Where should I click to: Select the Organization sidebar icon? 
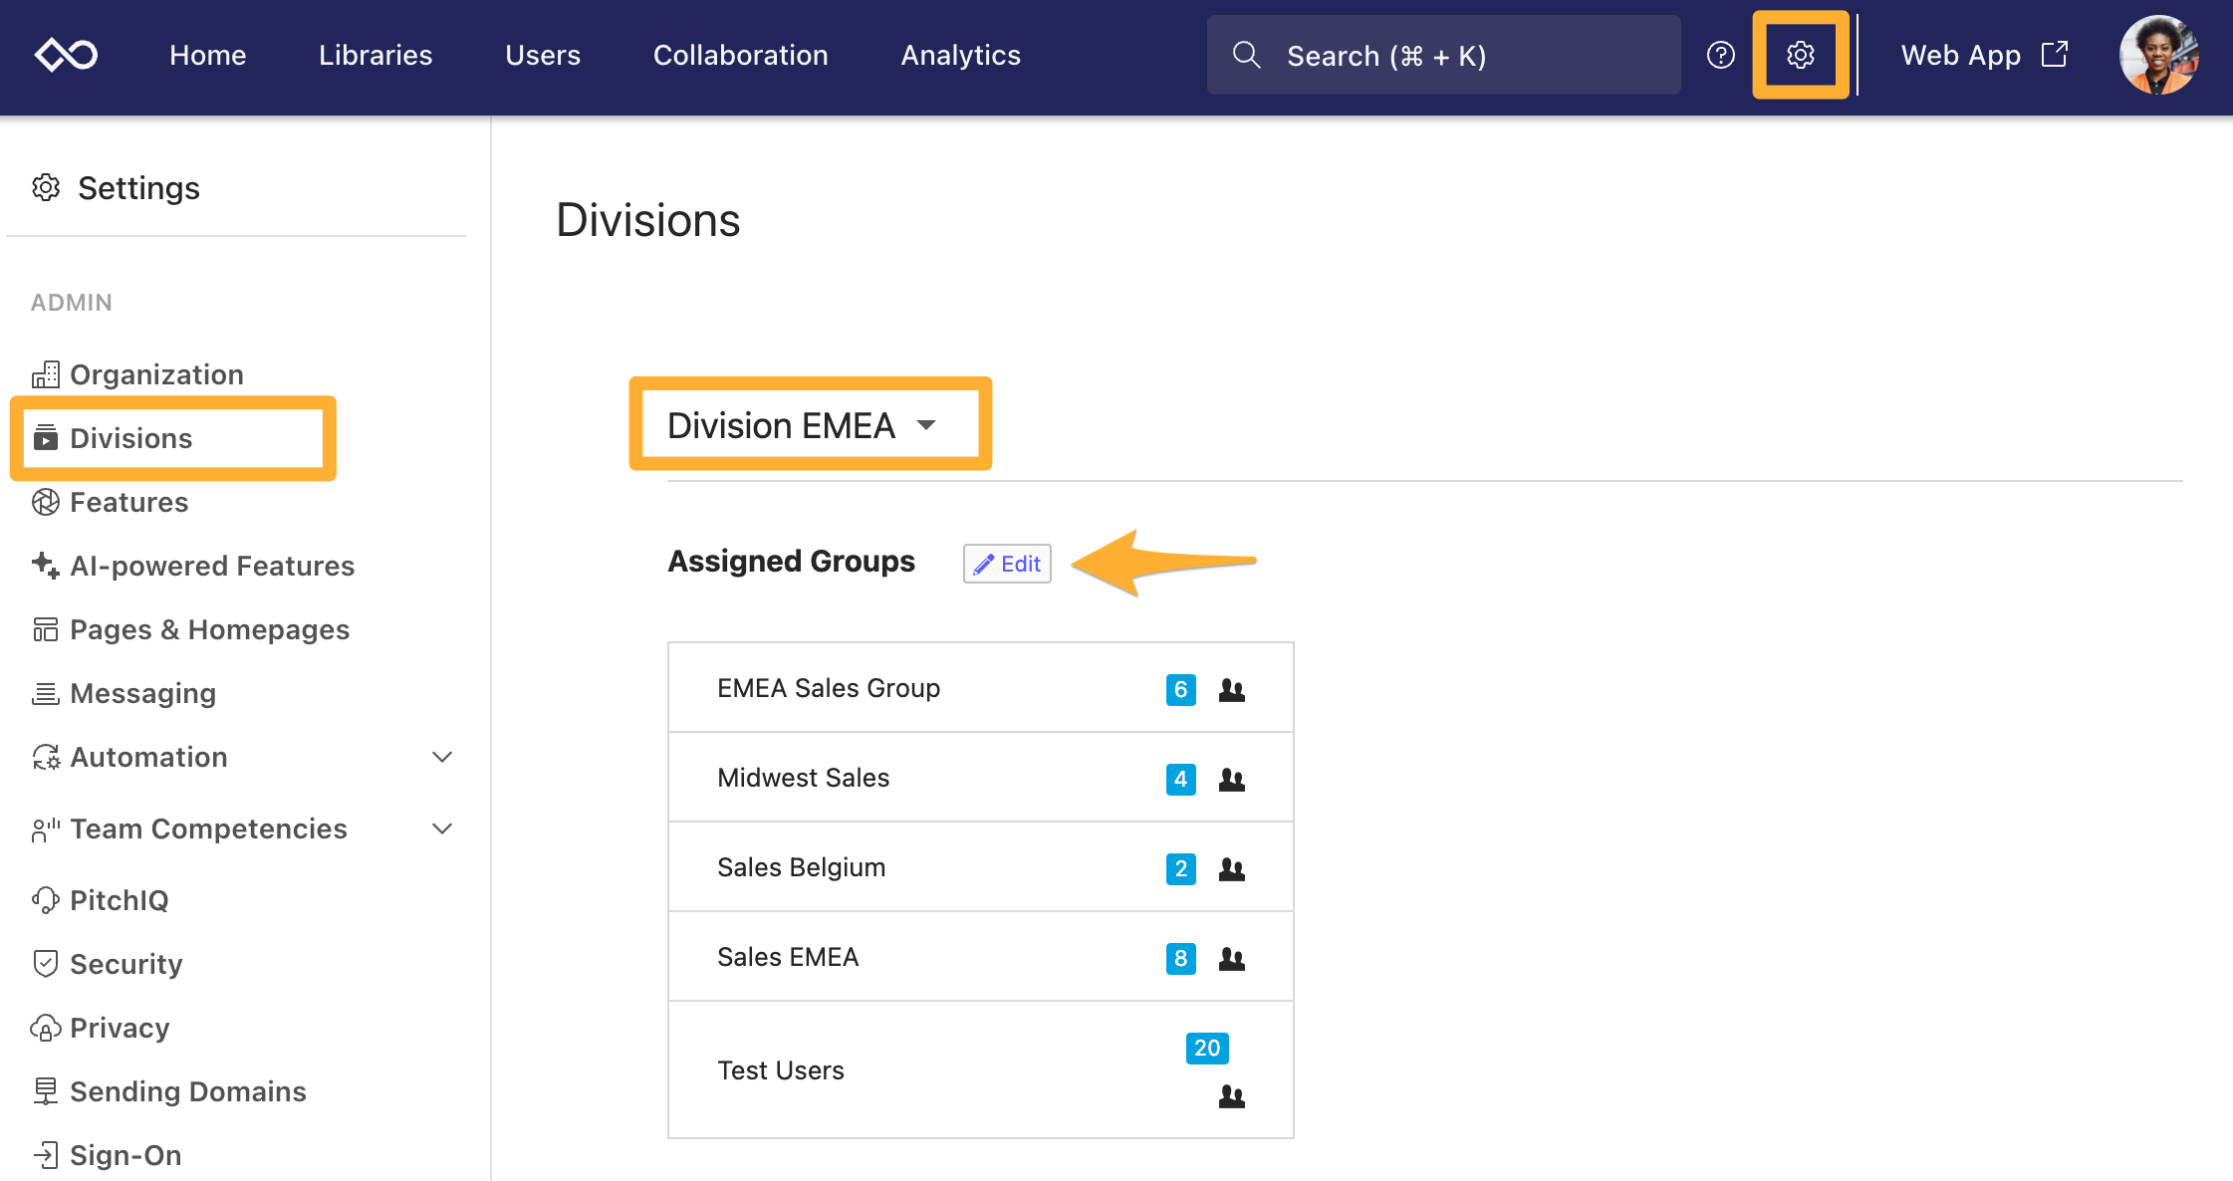click(x=45, y=374)
